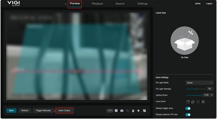The image size is (217, 119).
Task: Click the alarm siren icon
Action: coord(133,111)
